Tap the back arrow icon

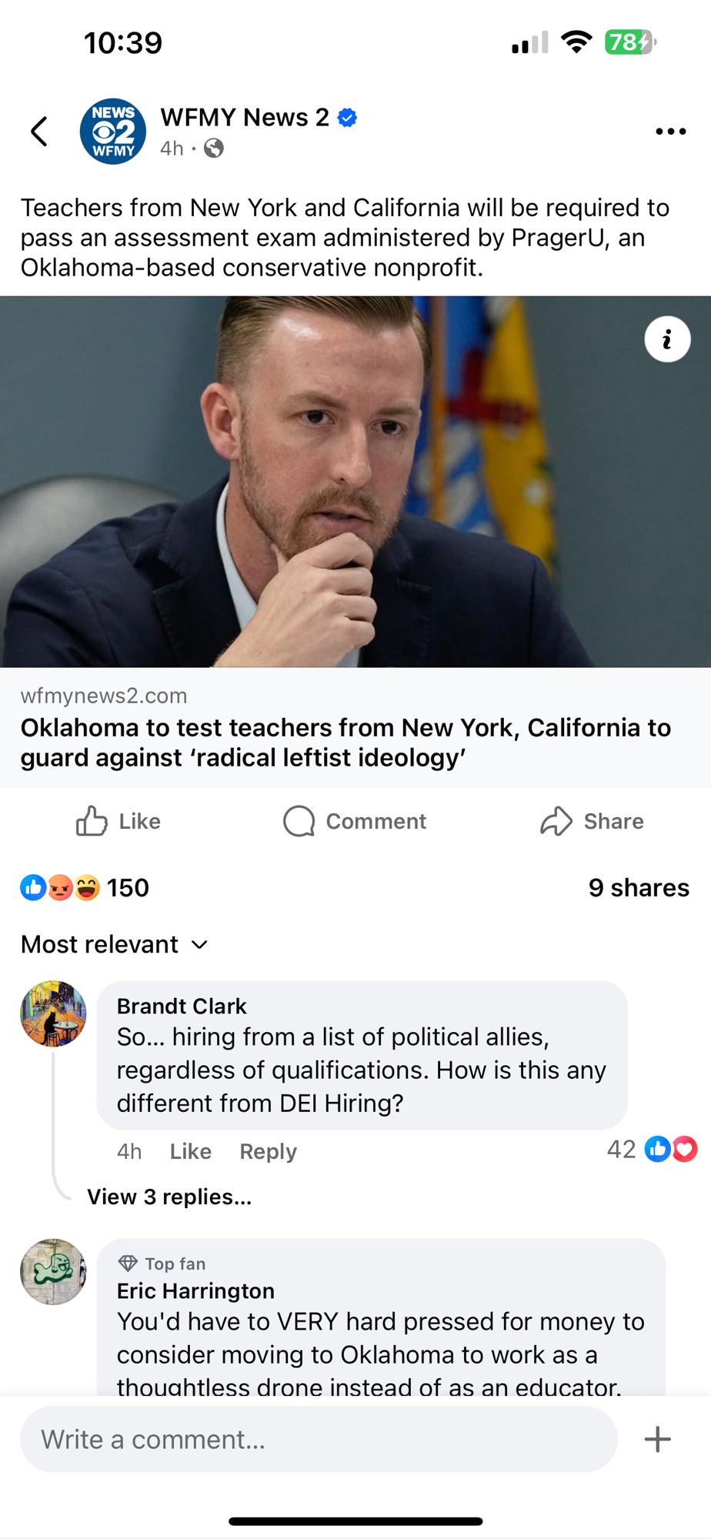click(40, 132)
